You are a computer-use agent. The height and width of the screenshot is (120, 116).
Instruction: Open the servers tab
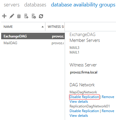(12, 5)
